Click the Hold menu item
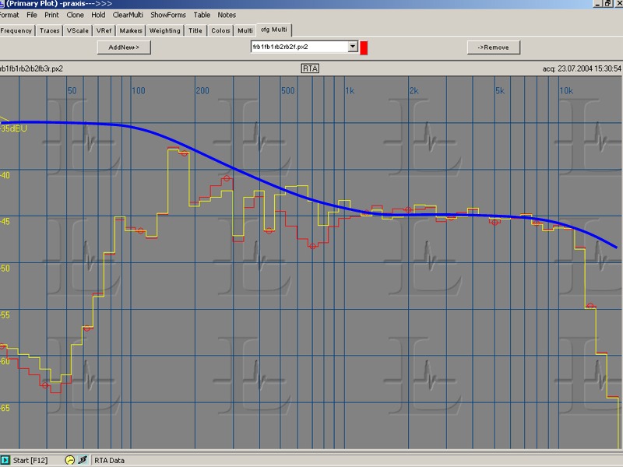Screen dimensions: 623x467 tap(98, 15)
